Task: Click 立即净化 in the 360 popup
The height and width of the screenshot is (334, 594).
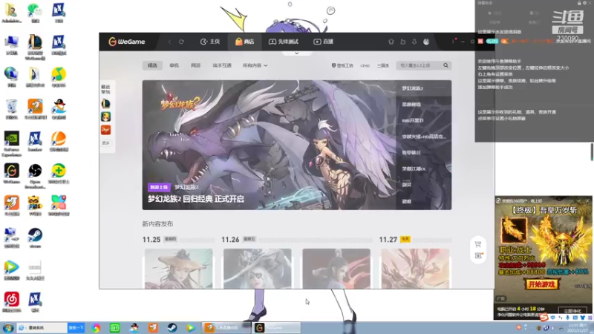Action: (572, 311)
